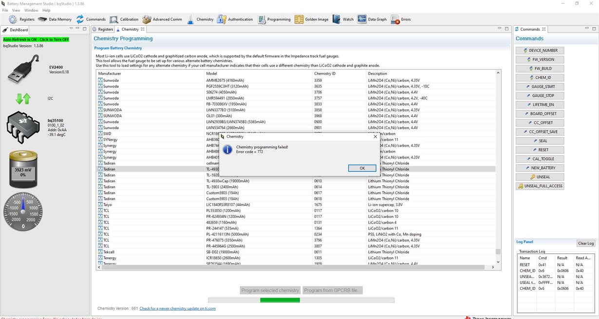This screenshot has width=599, height=319.
Task: Send the GAUGE_STOP command
Action: [540, 96]
